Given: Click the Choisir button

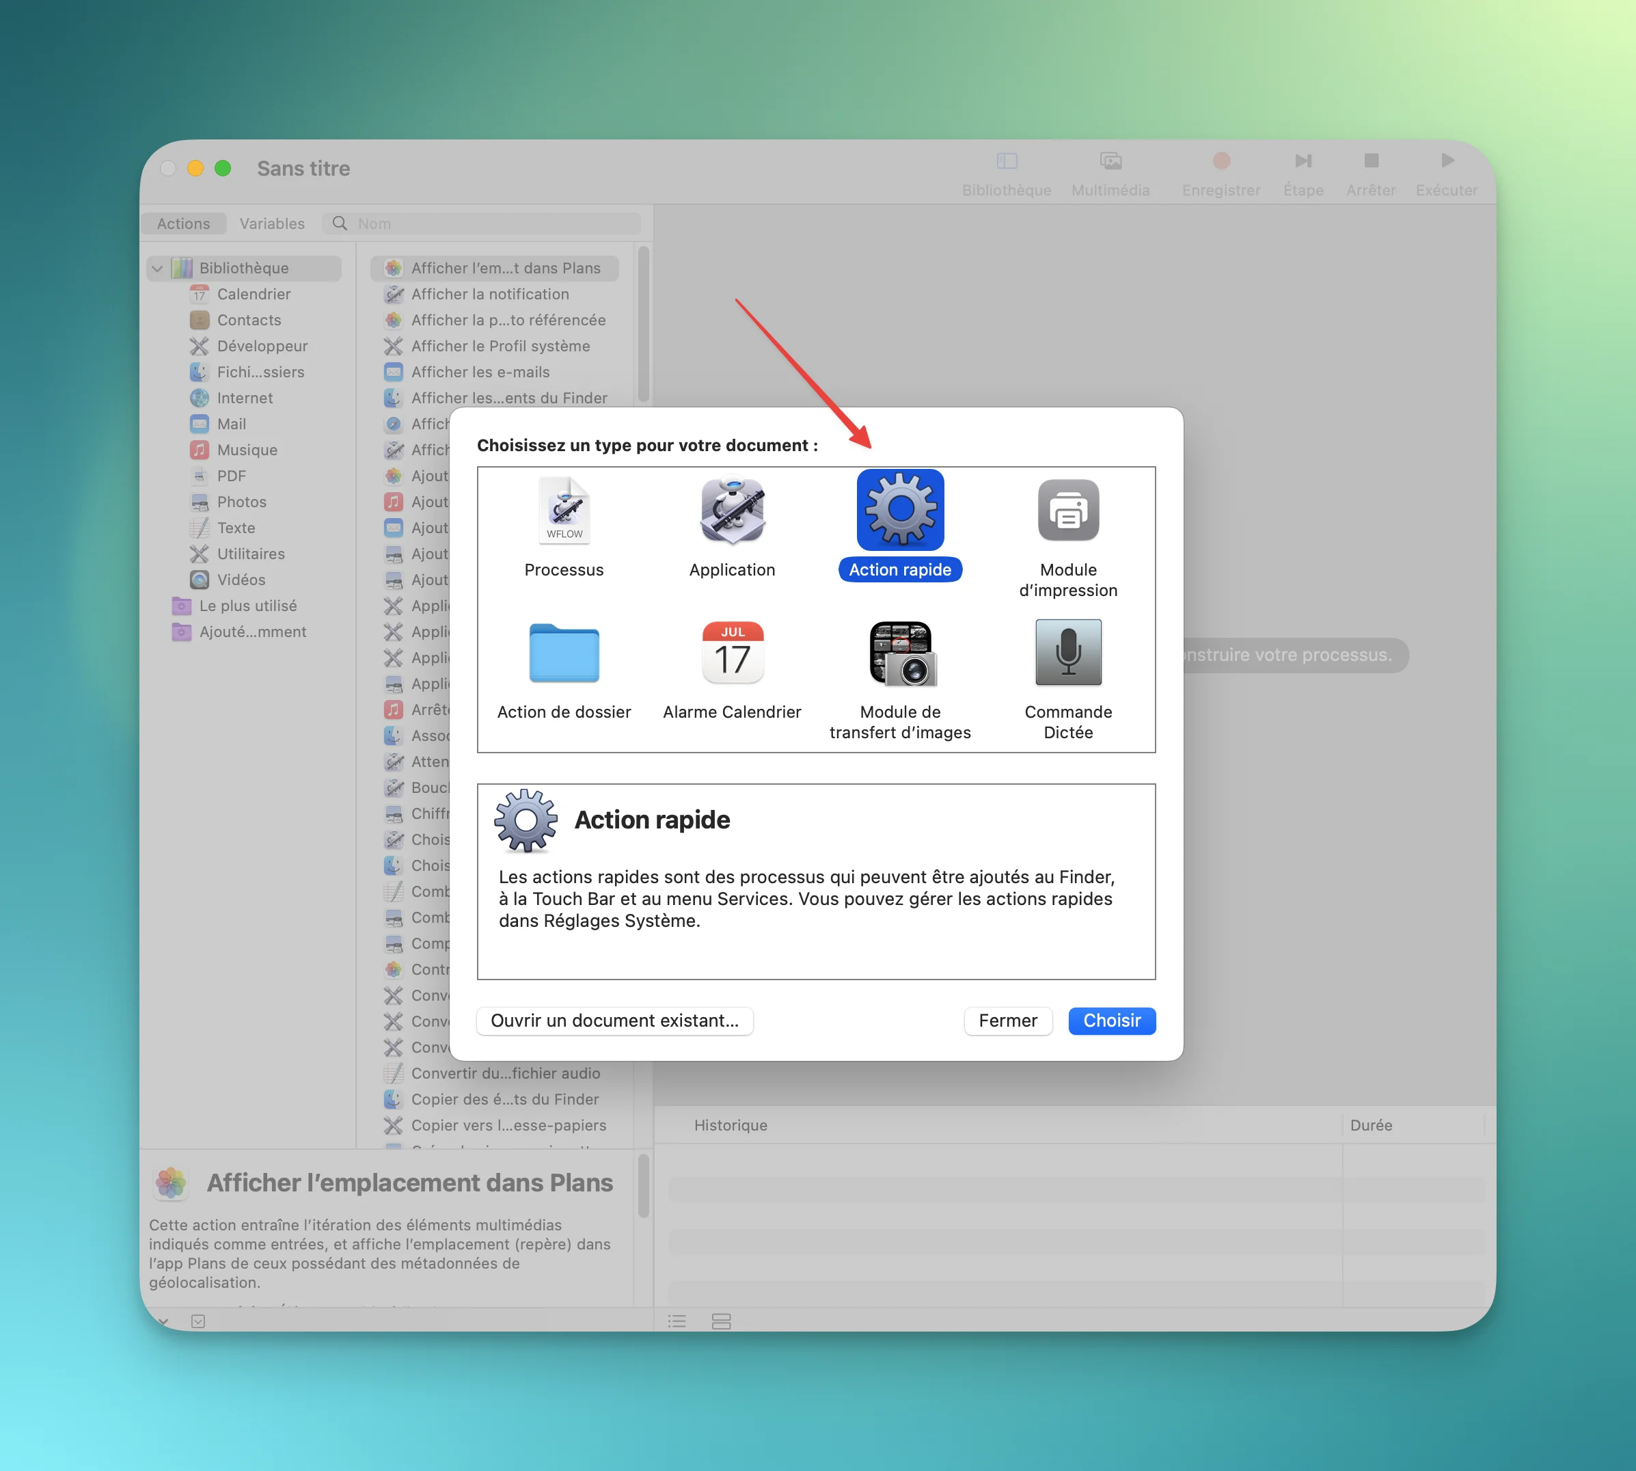Looking at the screenshot, I should click(1111, 1020).
